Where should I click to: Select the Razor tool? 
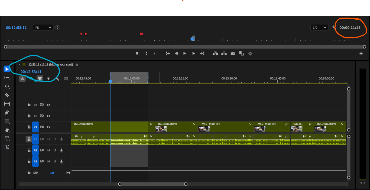7,95
